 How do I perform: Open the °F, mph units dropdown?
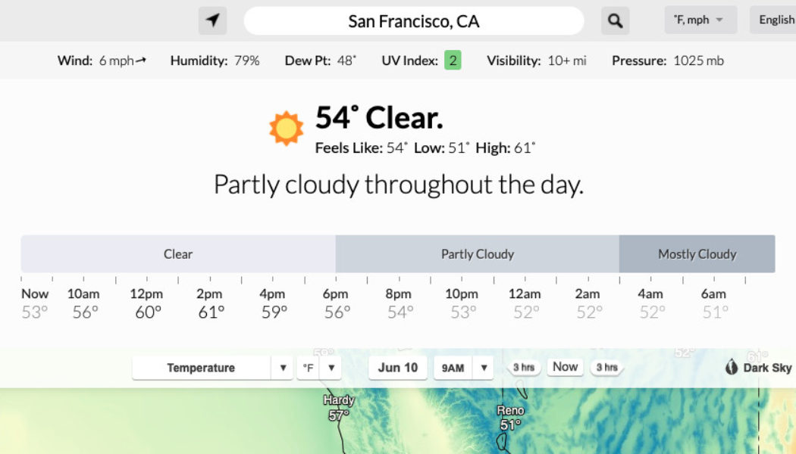coord(700,20)
